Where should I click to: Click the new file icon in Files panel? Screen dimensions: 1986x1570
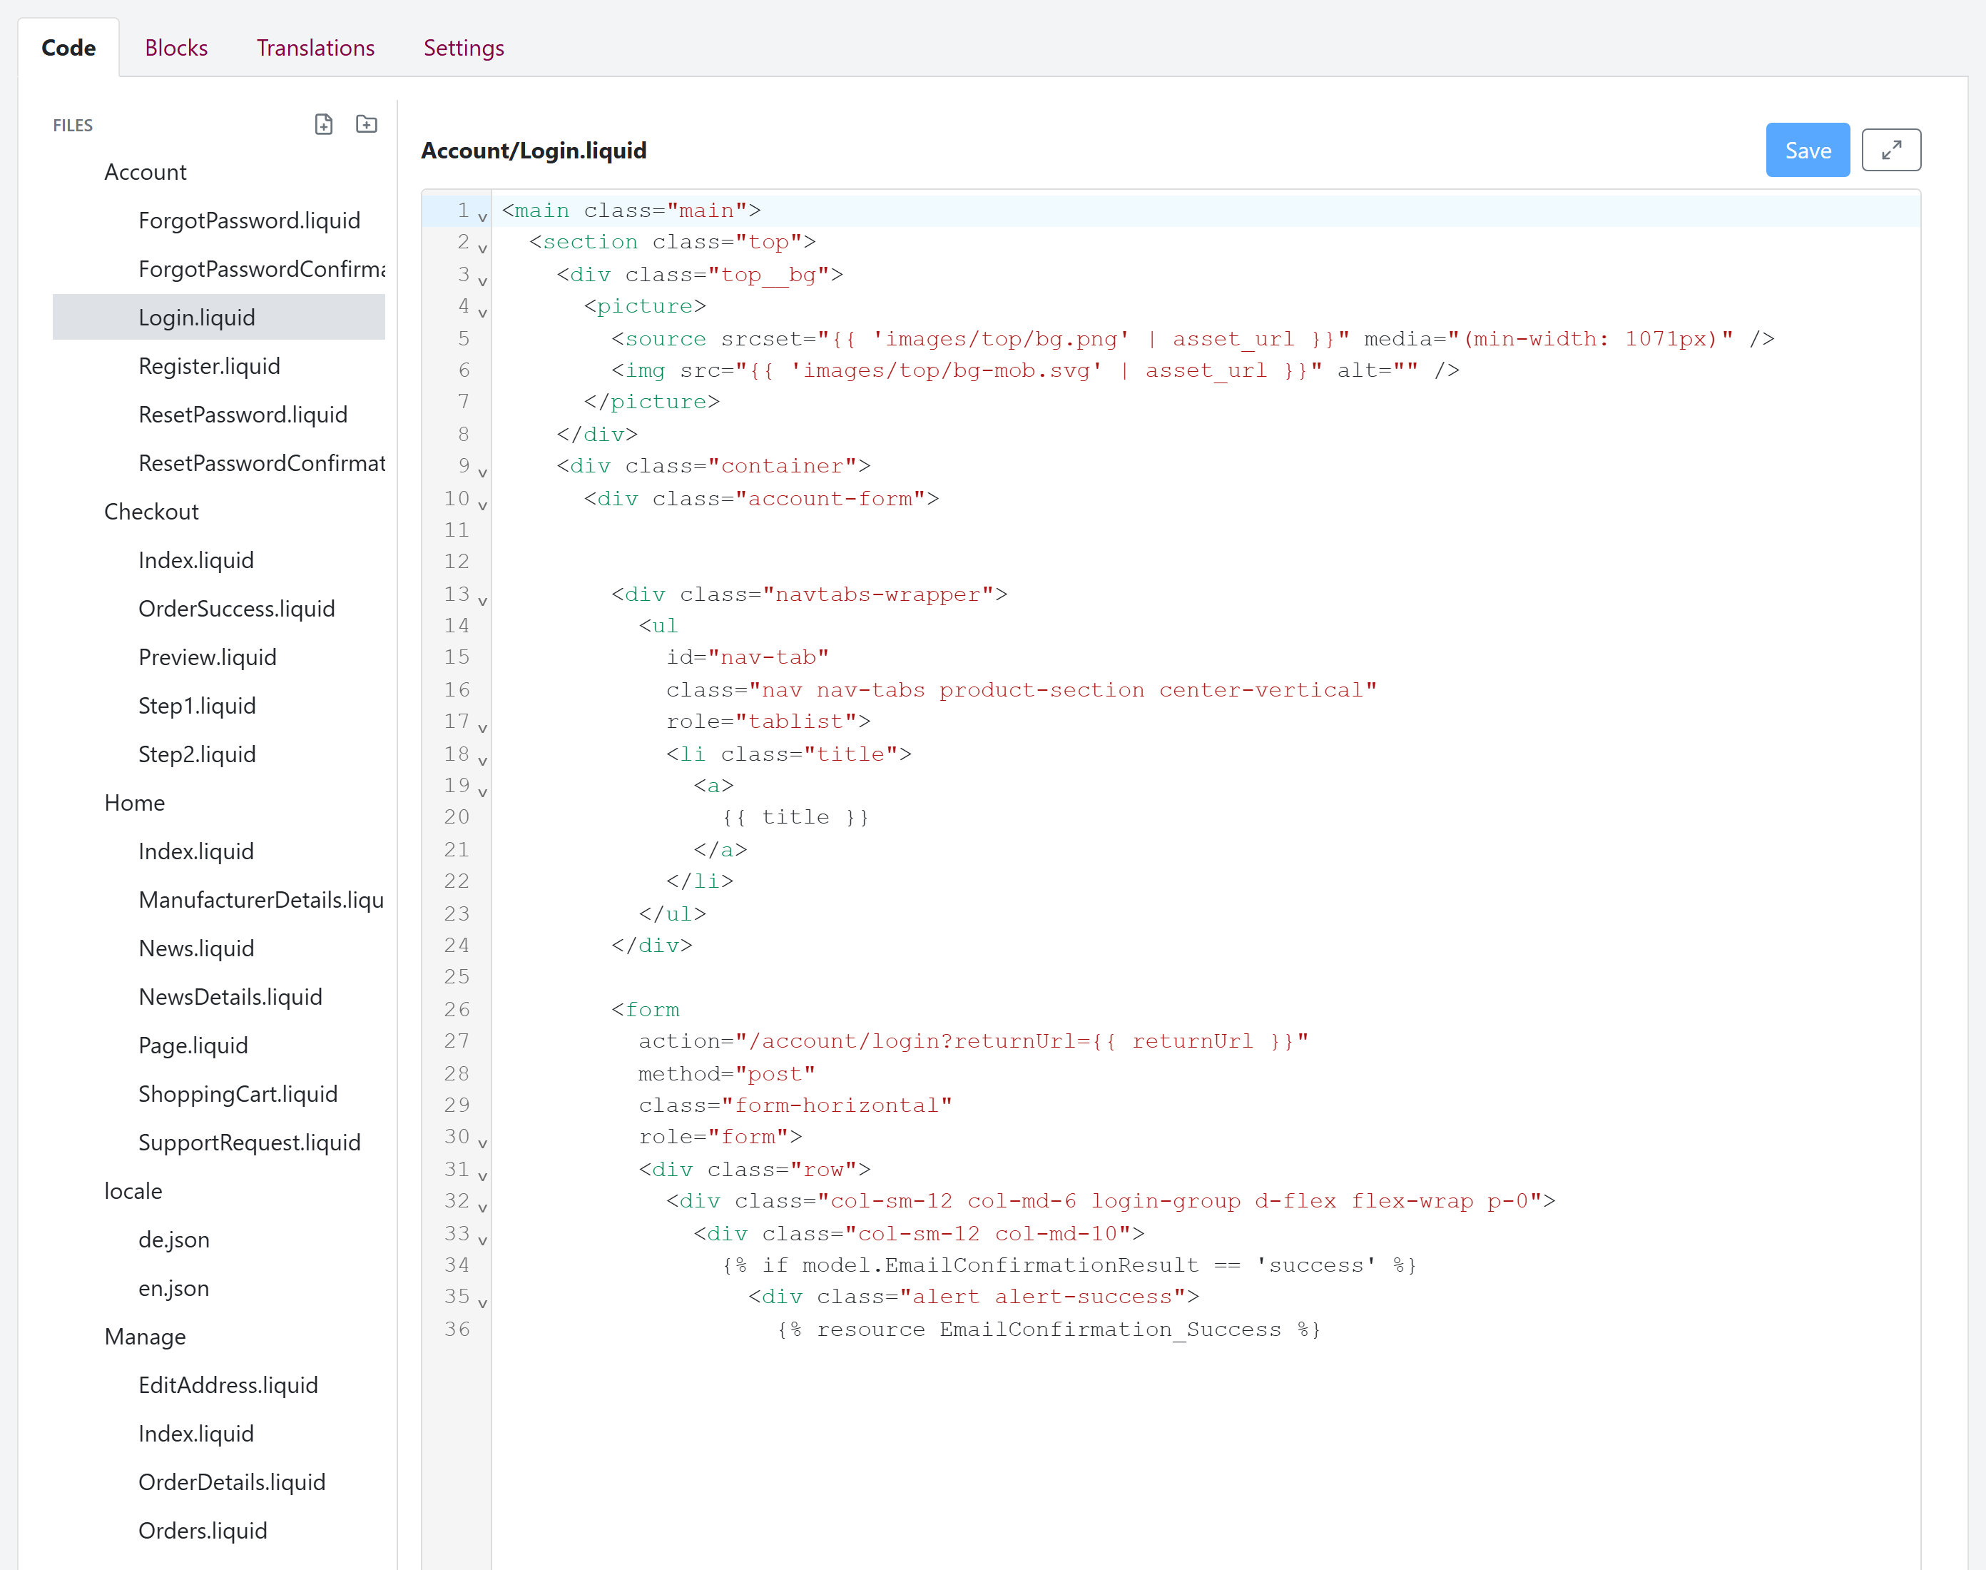(x=323, y=124)
